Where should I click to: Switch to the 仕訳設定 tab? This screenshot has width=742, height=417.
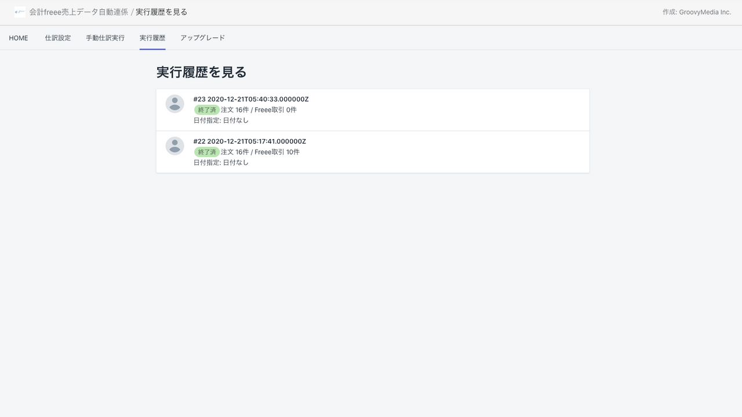coord(58,38)
